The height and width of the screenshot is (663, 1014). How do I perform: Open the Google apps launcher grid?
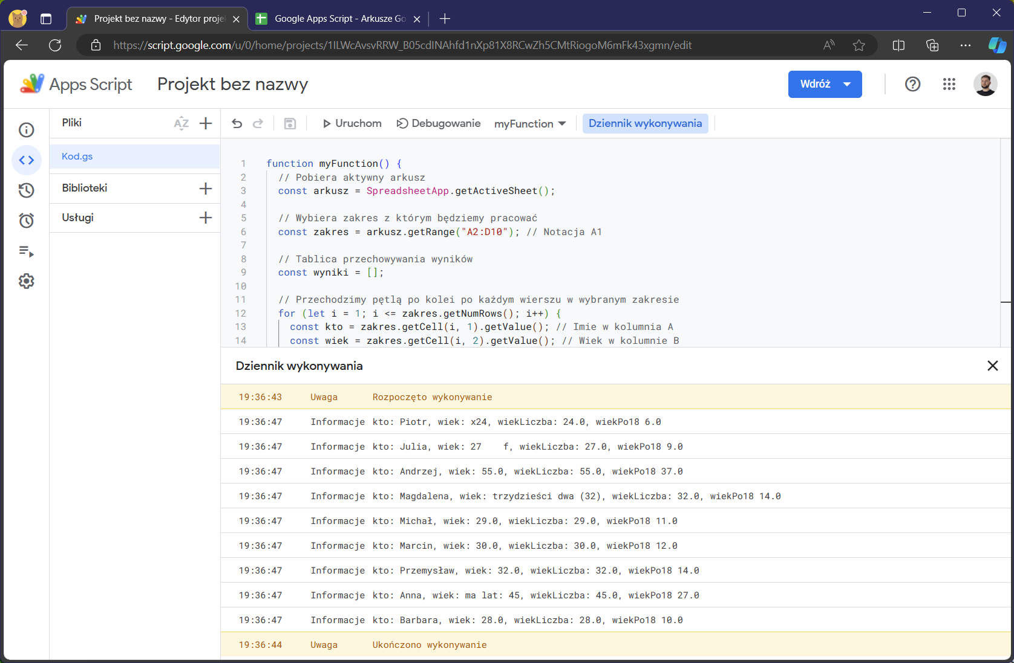point(949,84)
